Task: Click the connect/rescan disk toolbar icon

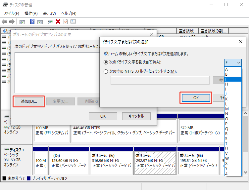Action: 50,21
